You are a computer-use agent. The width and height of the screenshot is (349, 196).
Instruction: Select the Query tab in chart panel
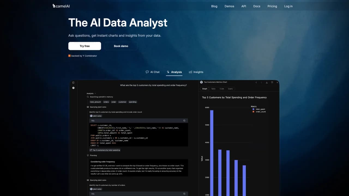tap(230, 89)
